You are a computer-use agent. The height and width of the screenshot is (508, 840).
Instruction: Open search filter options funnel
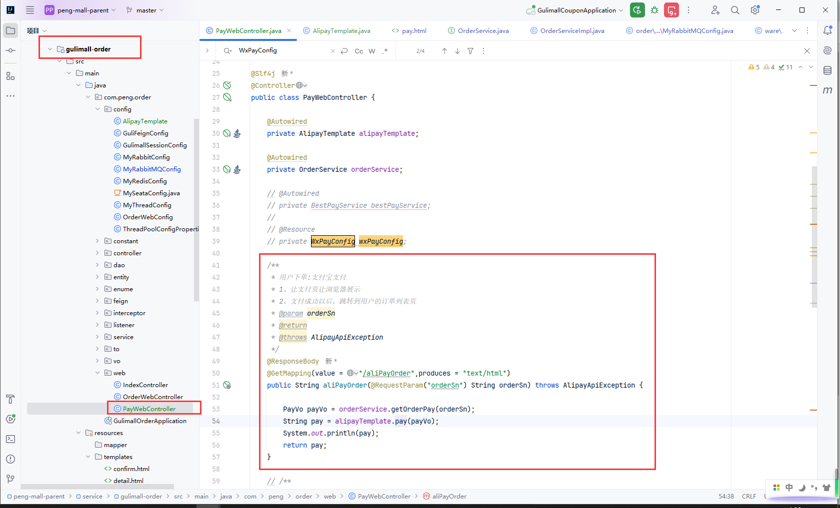point(470,51)
